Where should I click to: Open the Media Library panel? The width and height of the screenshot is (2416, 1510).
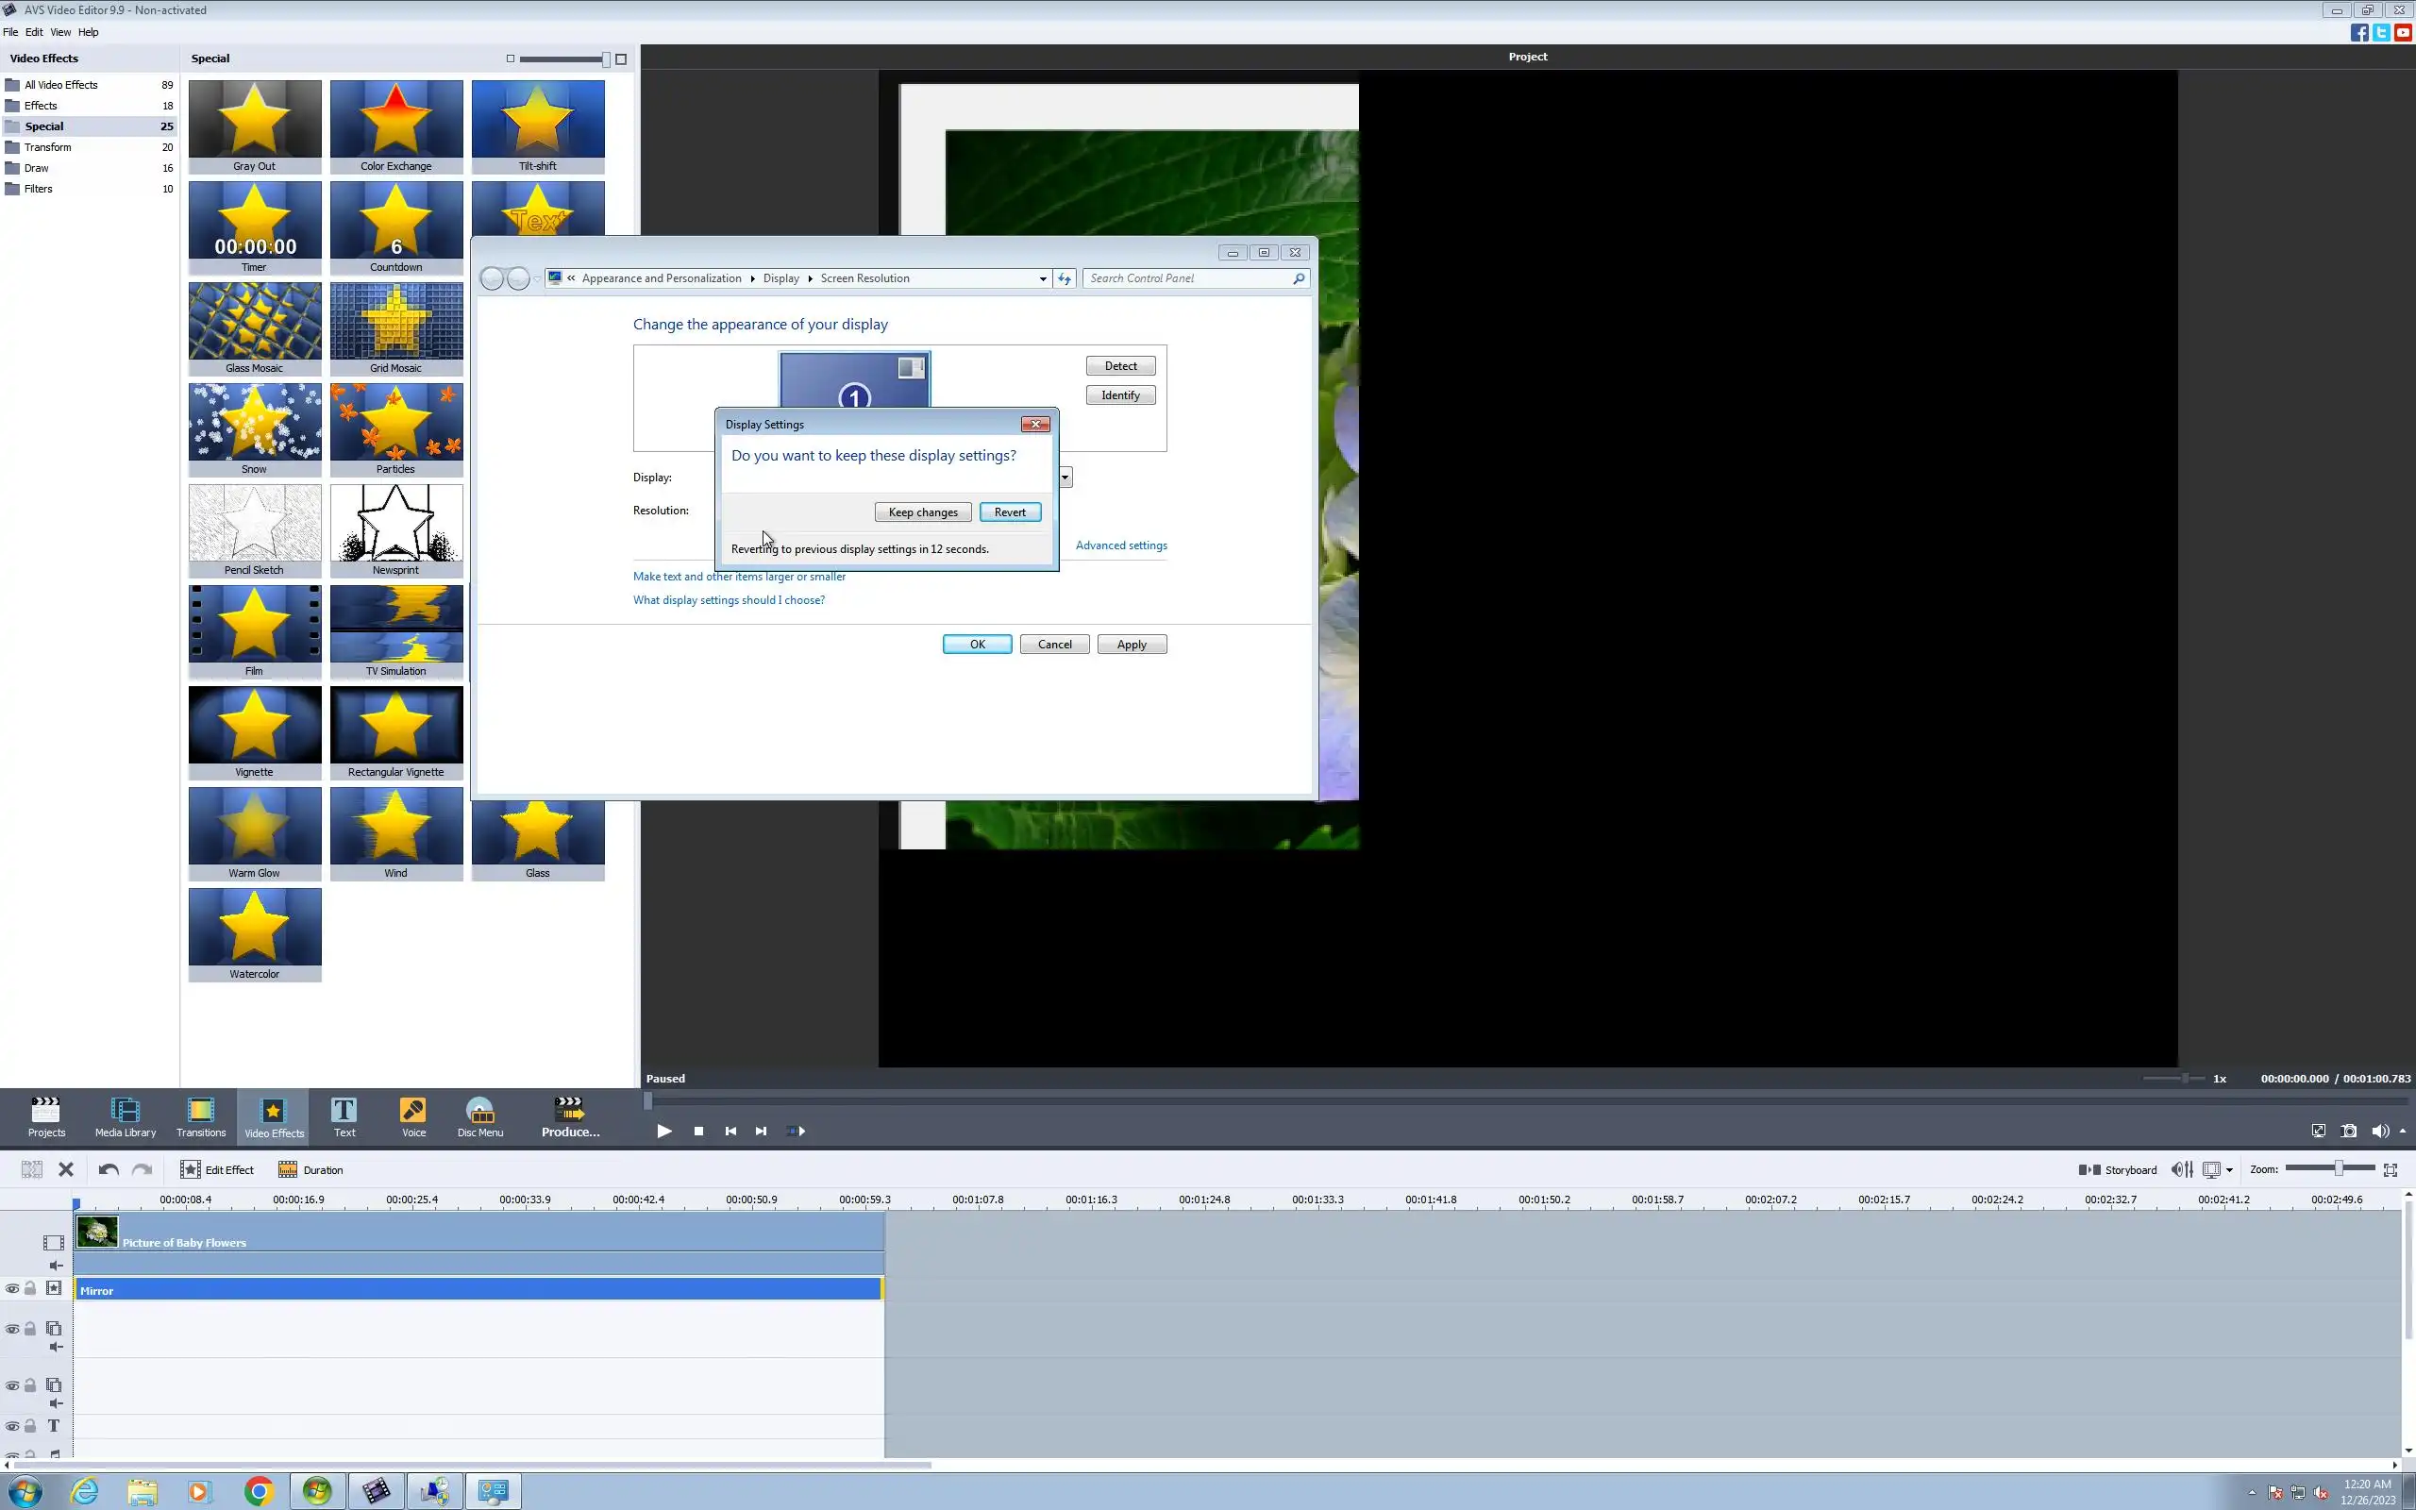tap(125, 1116)
